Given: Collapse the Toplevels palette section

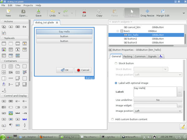Looking at the screenshot, I should [3, 38].
